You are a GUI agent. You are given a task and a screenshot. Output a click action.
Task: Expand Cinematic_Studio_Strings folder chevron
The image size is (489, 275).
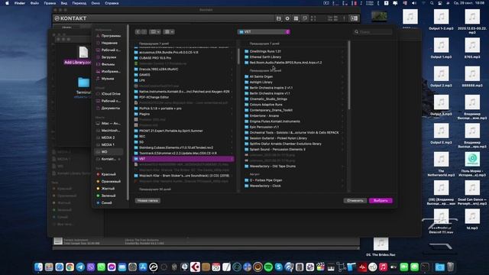342,99
